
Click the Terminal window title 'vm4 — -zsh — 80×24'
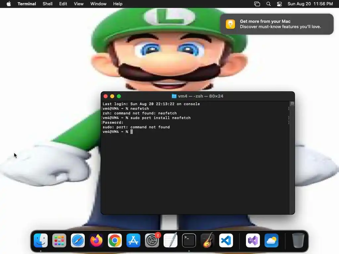201,96
